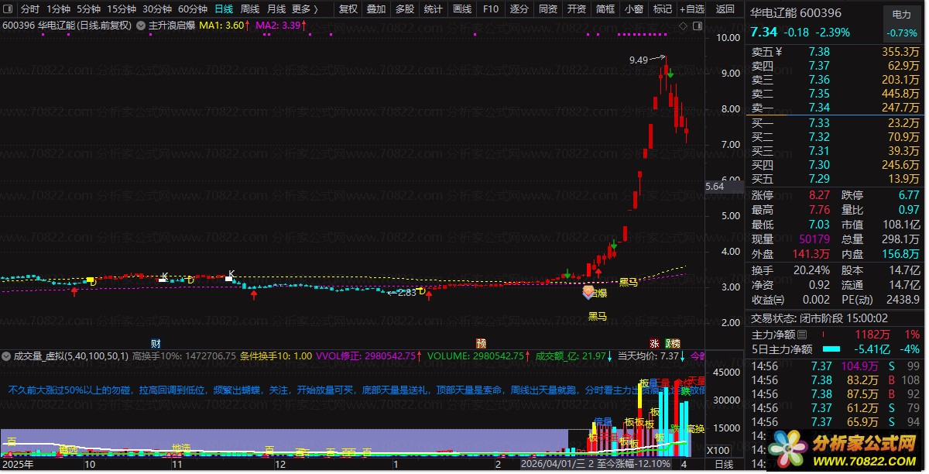The image size is (929, 474).
Task: Click the 买一 row with price 7.33
Action: (x=835, y=122)
